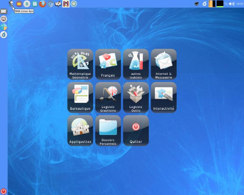Screen dimensions: 244x195
Task: Launch the Firefox browser from top panel
Action: pyautogui.click(x=42, y=4)
